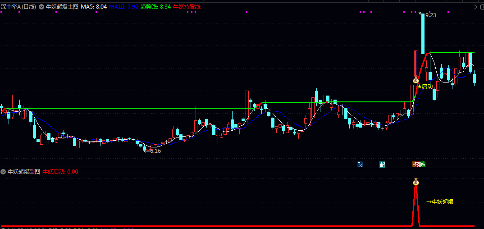
Task: Click the 6.16 low price marker
Action: (155, 151)
